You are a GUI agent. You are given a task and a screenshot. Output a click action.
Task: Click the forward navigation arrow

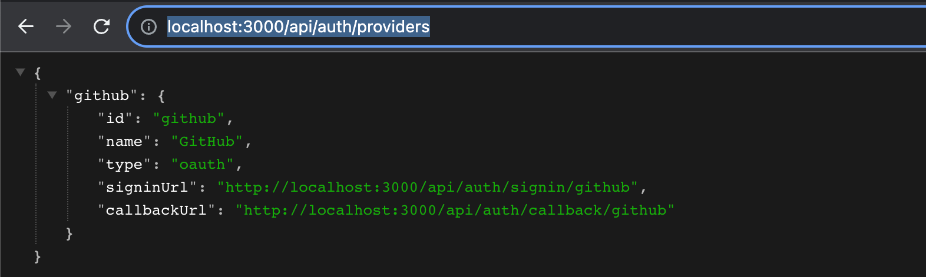coord(64,26)
